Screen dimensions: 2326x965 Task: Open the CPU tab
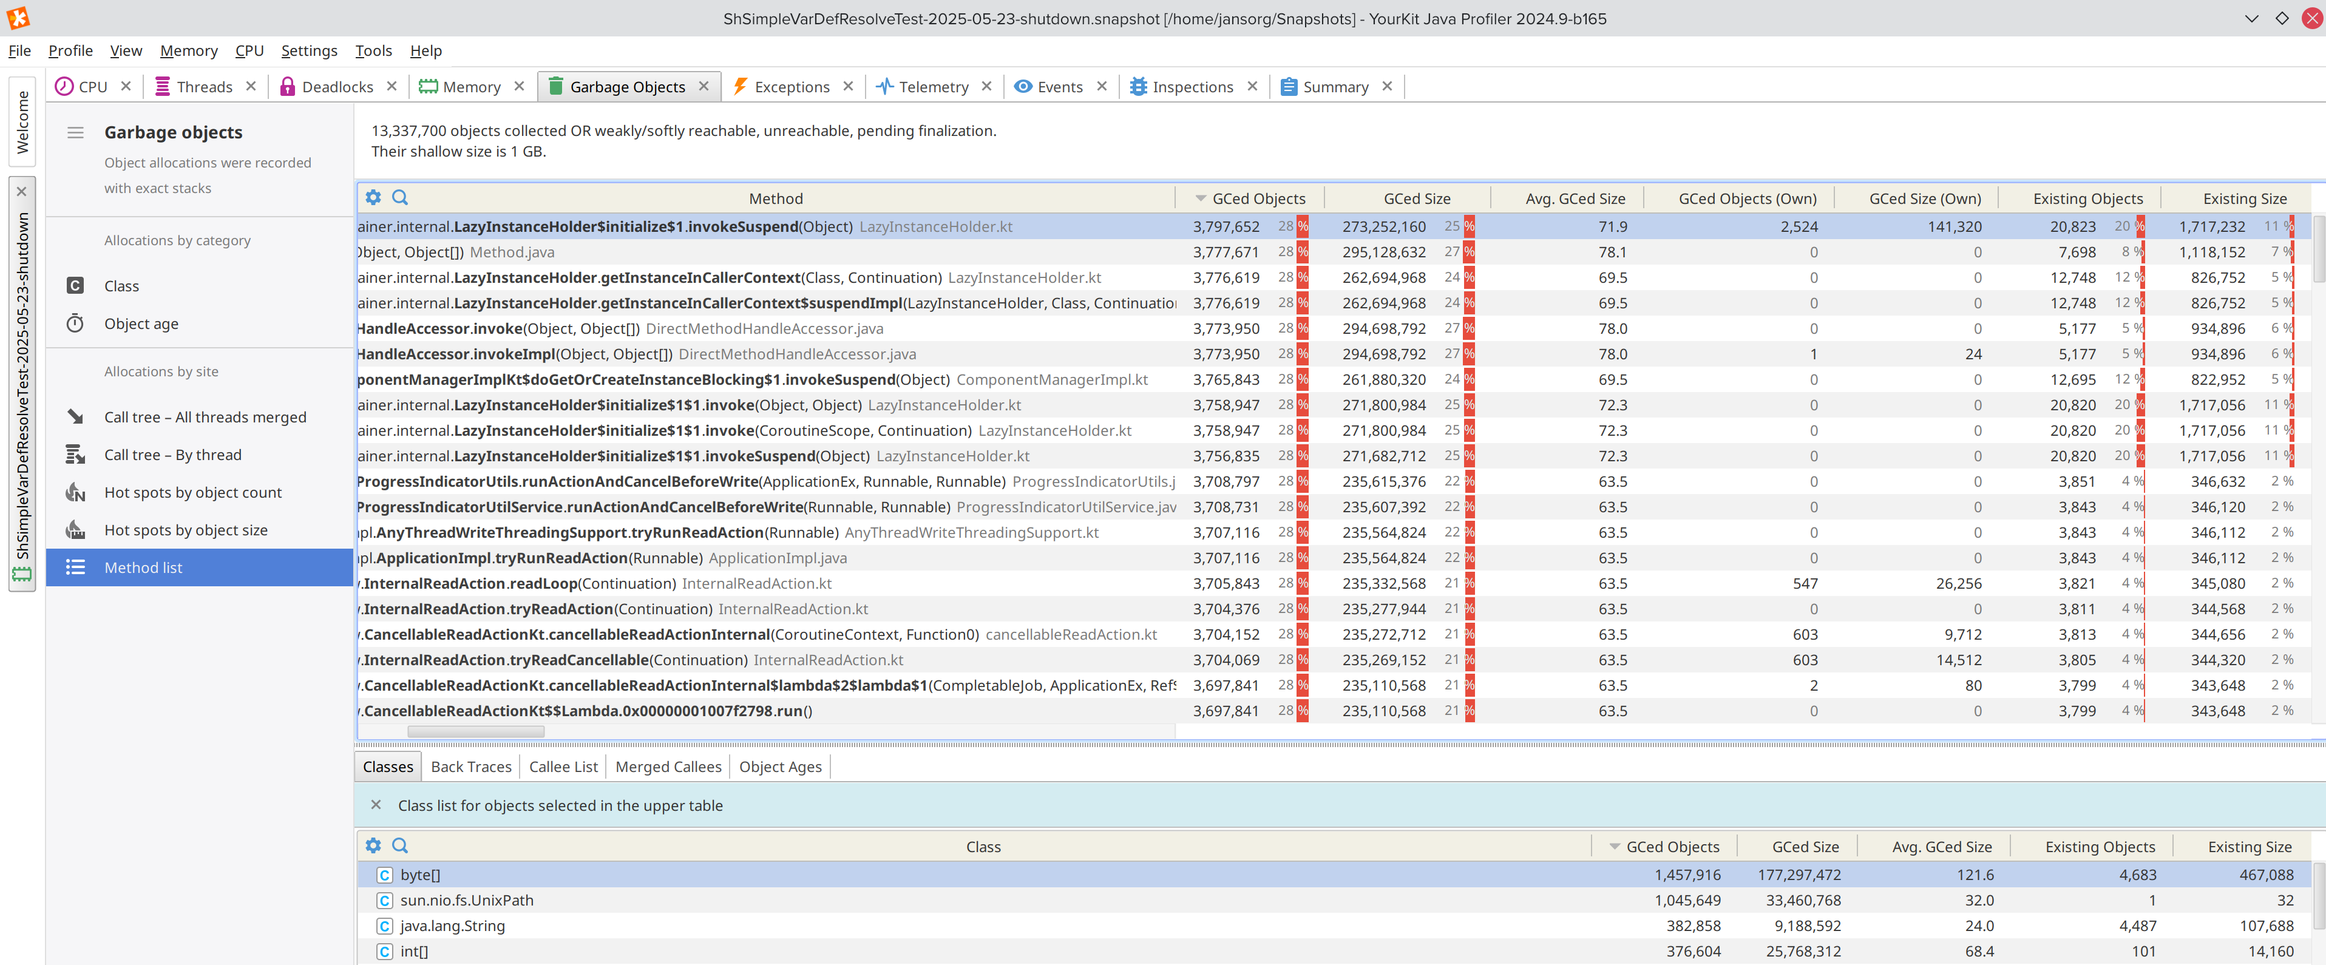pos(81,87)
